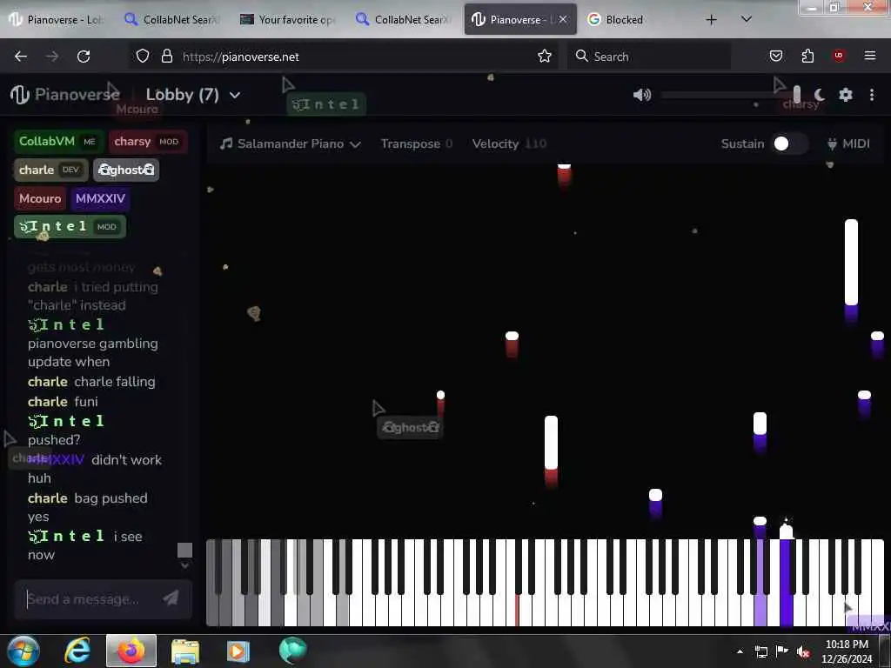Show hidden tray icons arrow
Screen dimensions: 891x668
click(740, 651)
